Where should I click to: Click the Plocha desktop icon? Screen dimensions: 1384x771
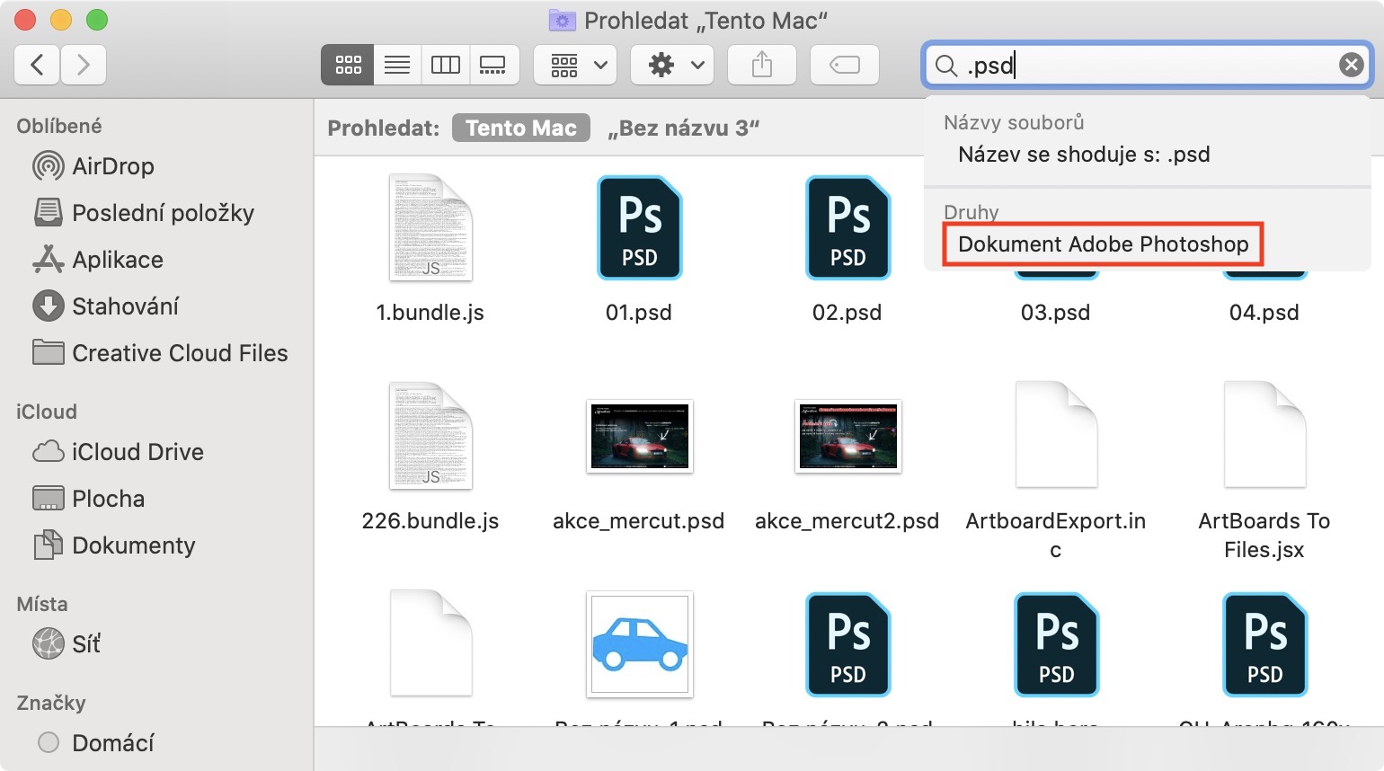tap(48, 498)
